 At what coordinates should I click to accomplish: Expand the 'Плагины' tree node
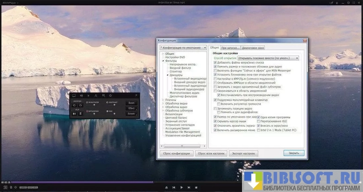[x=163, y=100]
